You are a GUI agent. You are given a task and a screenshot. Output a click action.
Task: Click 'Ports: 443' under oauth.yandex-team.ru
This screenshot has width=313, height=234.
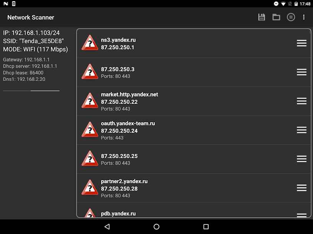112,138
